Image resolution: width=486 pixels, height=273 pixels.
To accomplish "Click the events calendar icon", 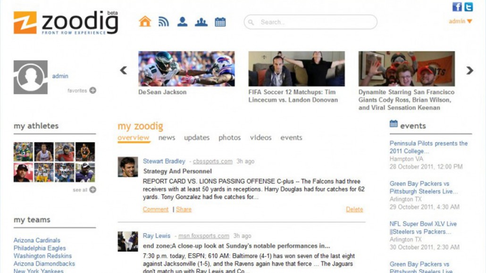I will coord(394,124).
